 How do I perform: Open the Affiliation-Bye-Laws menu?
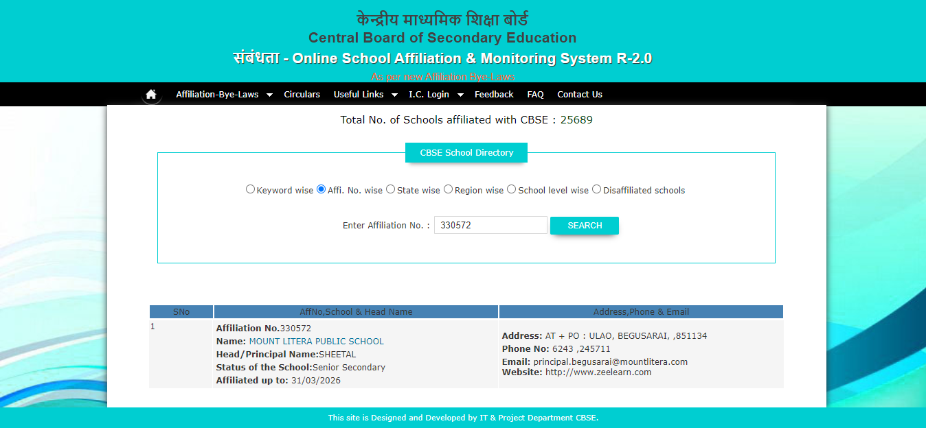[x=217, y=95]
